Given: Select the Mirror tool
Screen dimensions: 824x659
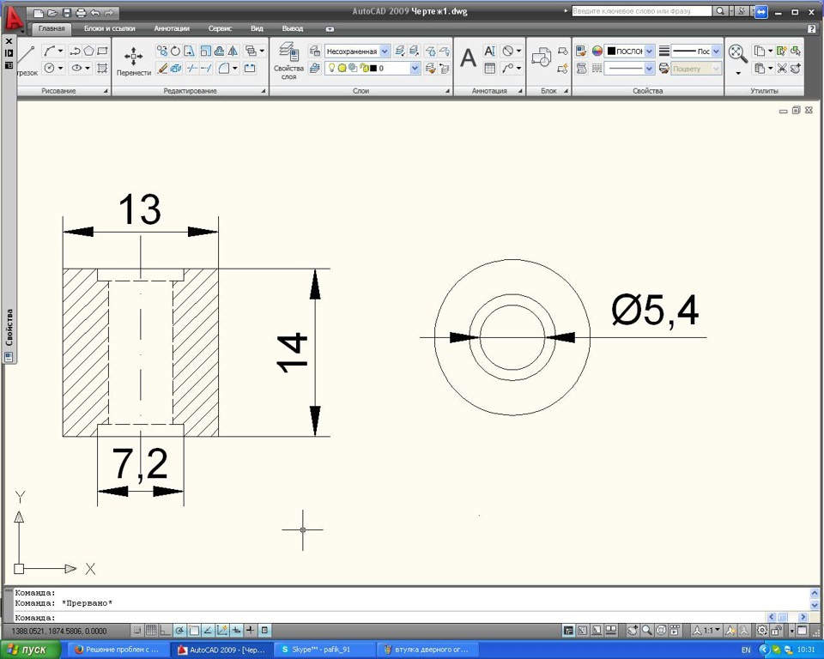Looking at the screenshot, I should pyautogui.click(x=233, y=51).
